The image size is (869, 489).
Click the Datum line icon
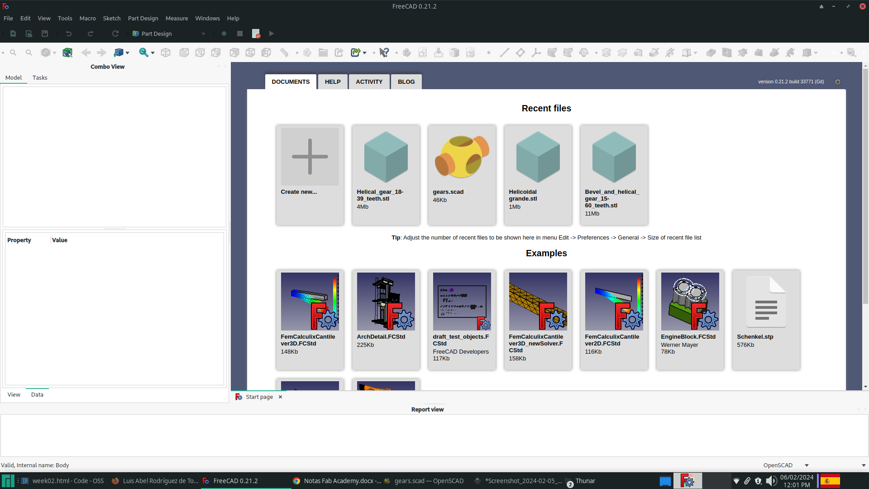coord(505,53)
